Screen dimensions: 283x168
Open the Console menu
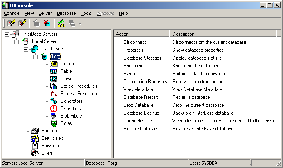pyautogui.click(x=12, y=13)
